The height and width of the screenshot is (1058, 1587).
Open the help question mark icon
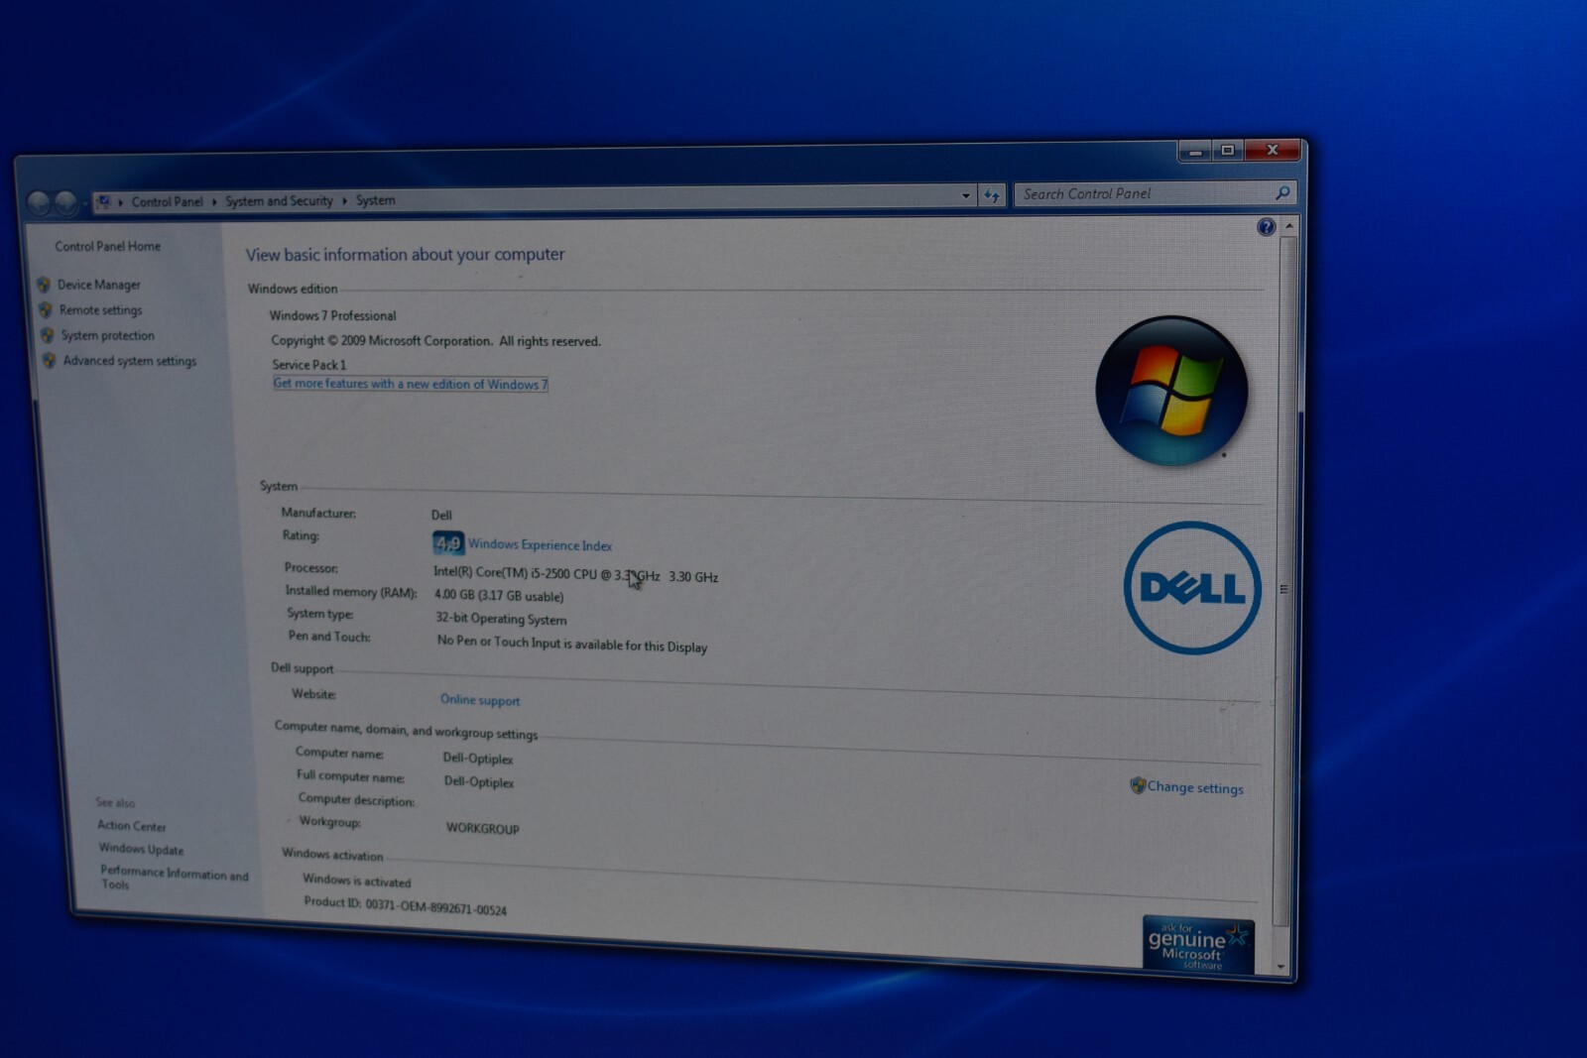(1266, 227)
